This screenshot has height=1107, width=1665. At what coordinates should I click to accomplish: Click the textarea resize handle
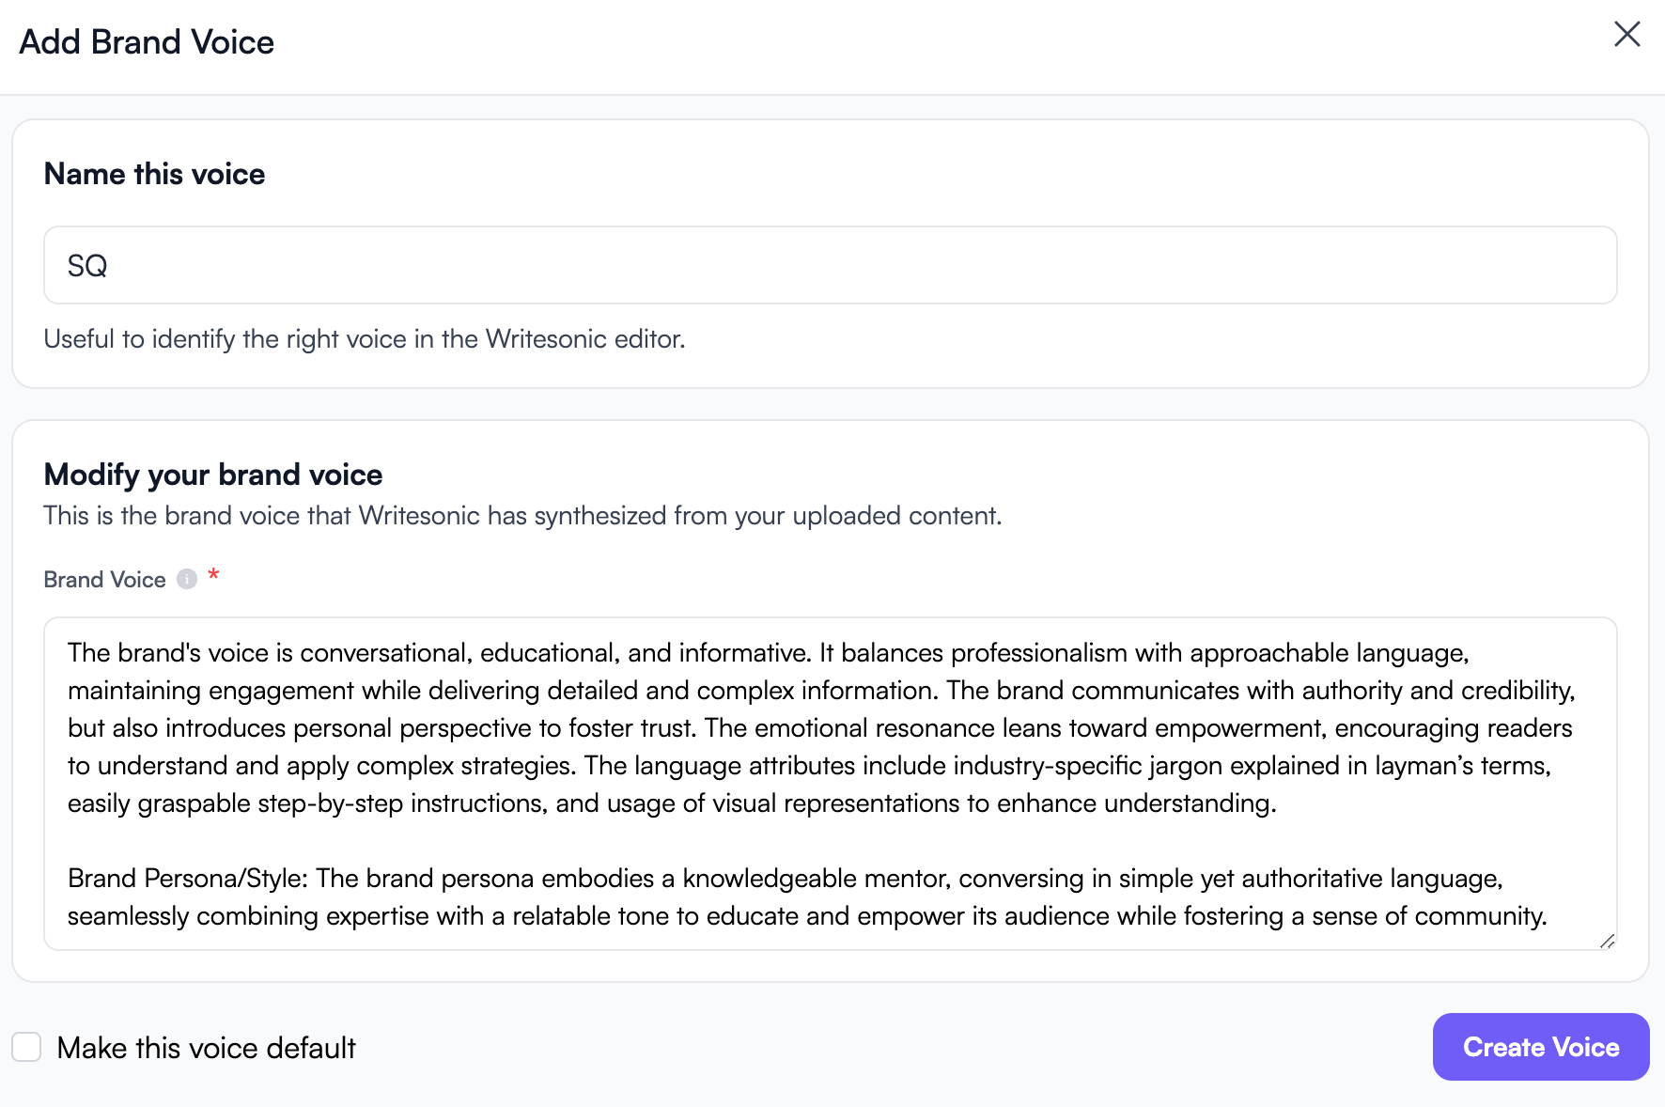pyautogui.click(x=1608, y=940)
